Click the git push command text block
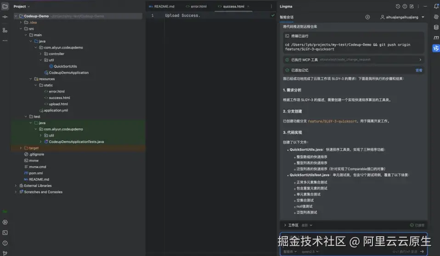This screenshot has height=256, width=440. pos(347,47)
